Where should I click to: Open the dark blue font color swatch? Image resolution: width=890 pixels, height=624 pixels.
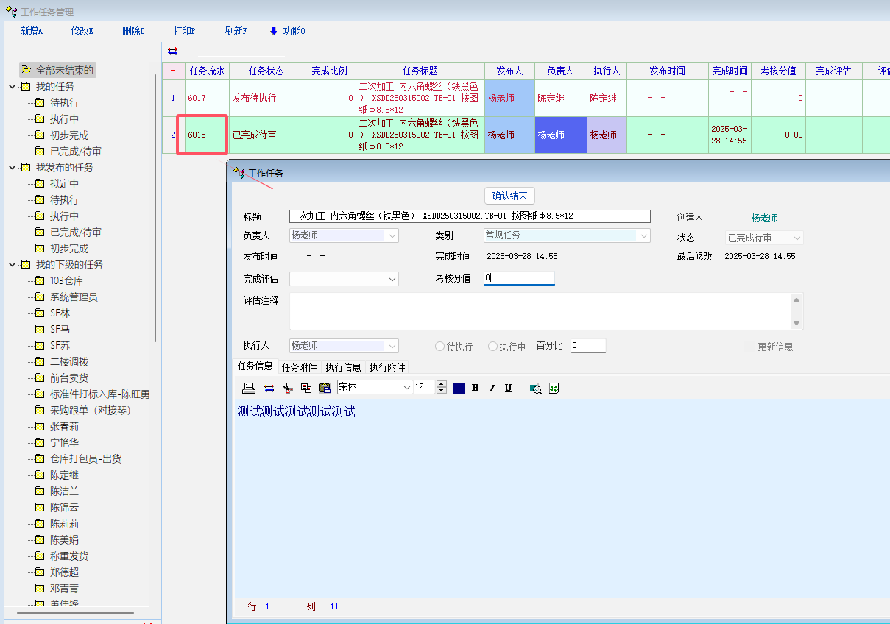(x=459, y=388)
